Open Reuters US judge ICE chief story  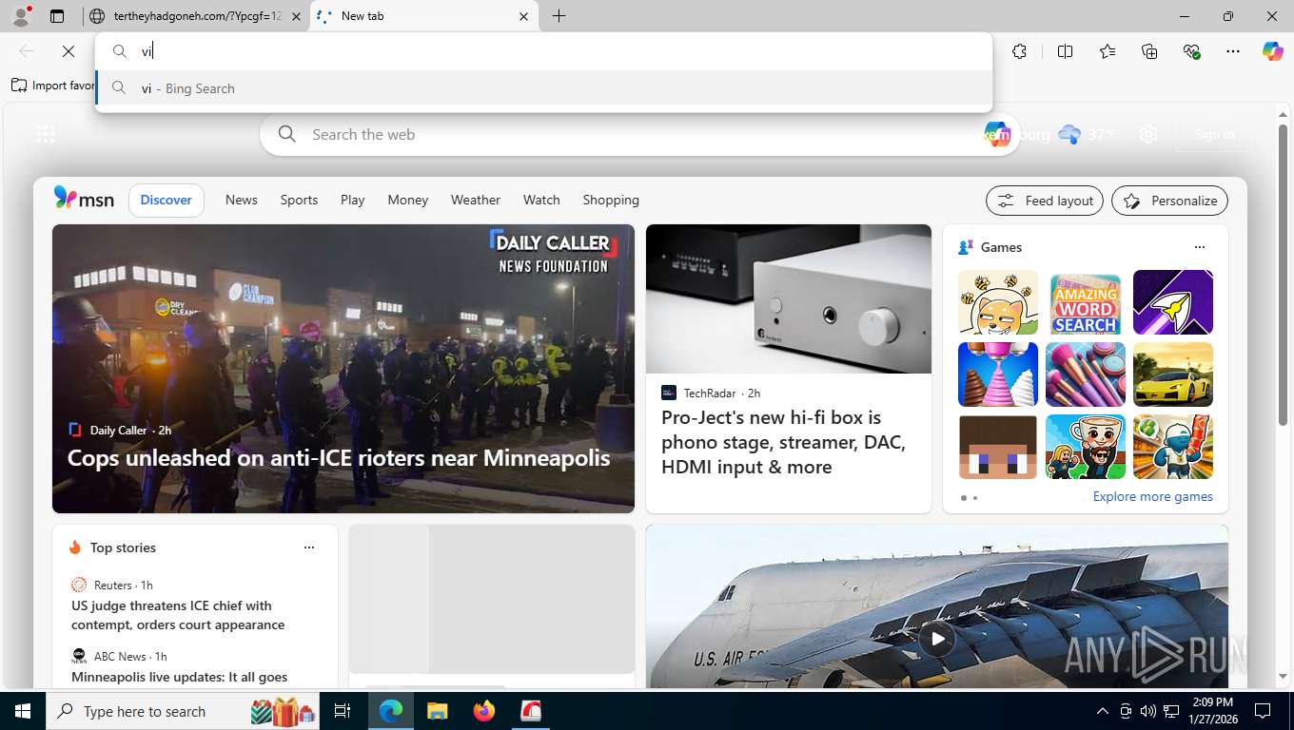coord(178,615)
